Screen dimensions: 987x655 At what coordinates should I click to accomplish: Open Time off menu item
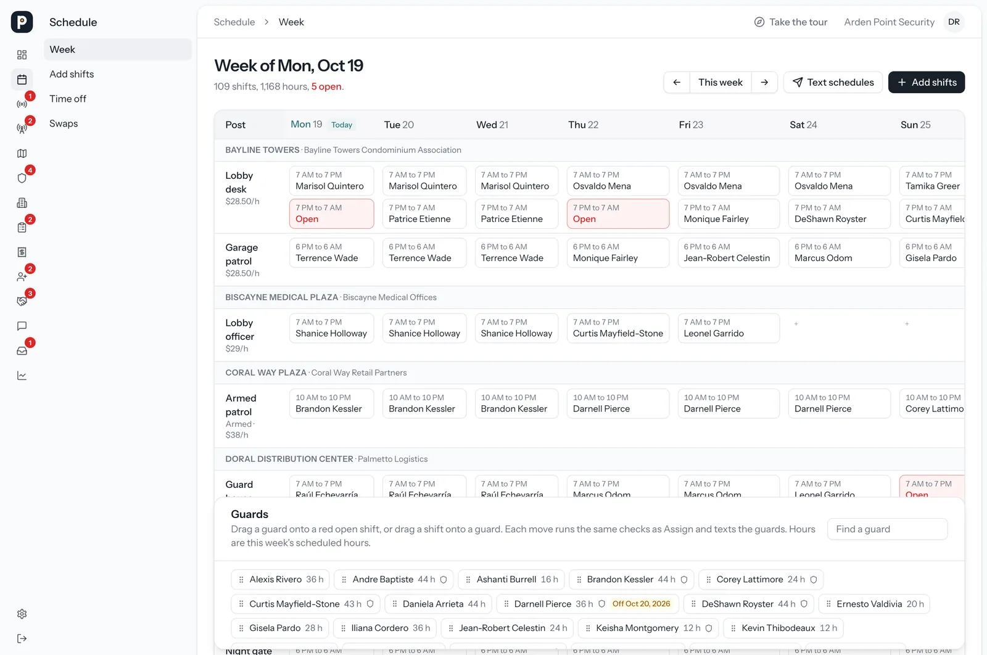(118, 99)
